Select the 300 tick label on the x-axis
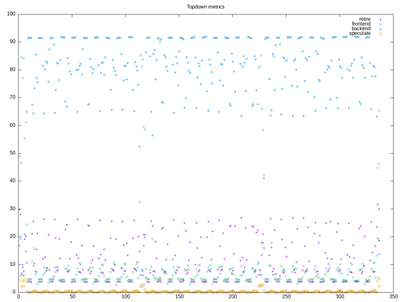Image resolution: width=402 pixels, height=302 pixels. [340, 297]
